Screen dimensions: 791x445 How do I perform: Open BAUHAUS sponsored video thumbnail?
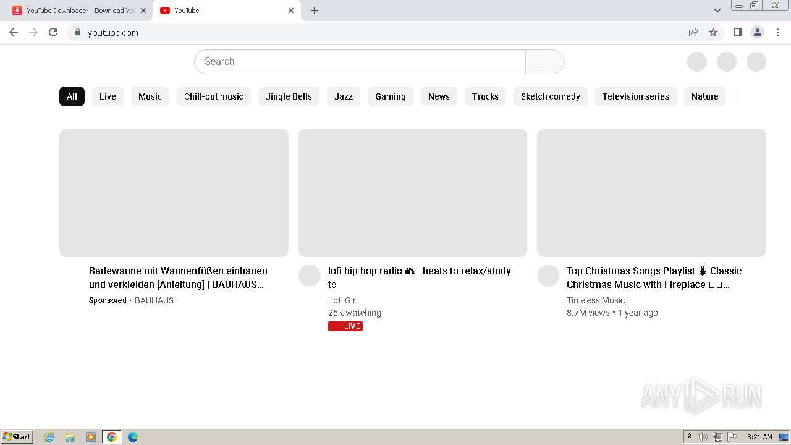point(174,193)
